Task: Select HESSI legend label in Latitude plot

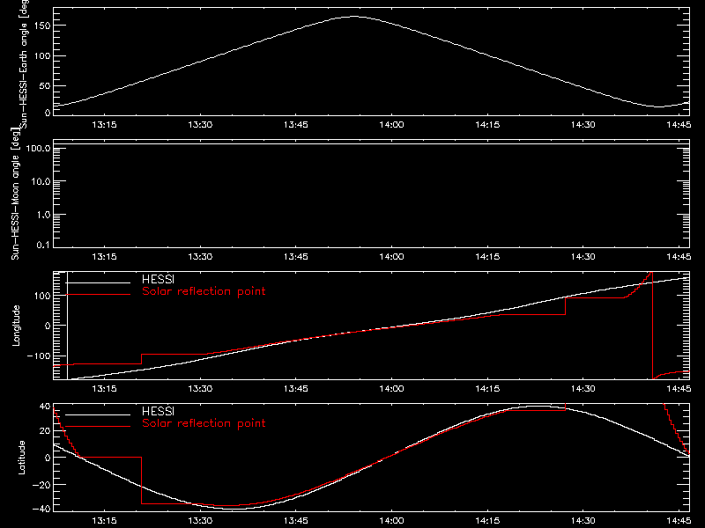Action: pos(158,411)
